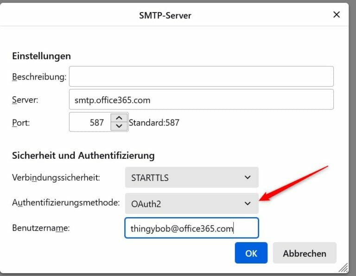This screenshot has width=356, height=276.
Task: Click the Benutzername field with thingybob@office365.com
Action: 191,228
